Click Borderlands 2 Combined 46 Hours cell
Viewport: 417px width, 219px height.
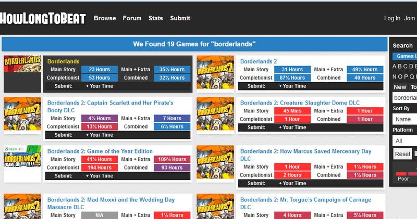tap(365, 78)
